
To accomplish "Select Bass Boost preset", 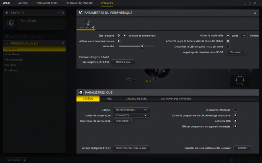I will click(34, 70).
